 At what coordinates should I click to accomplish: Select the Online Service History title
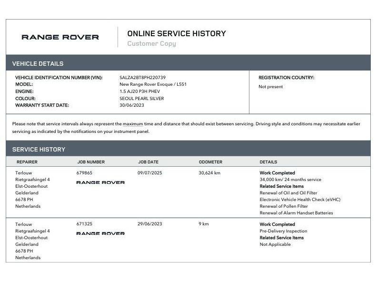[177, 33]
